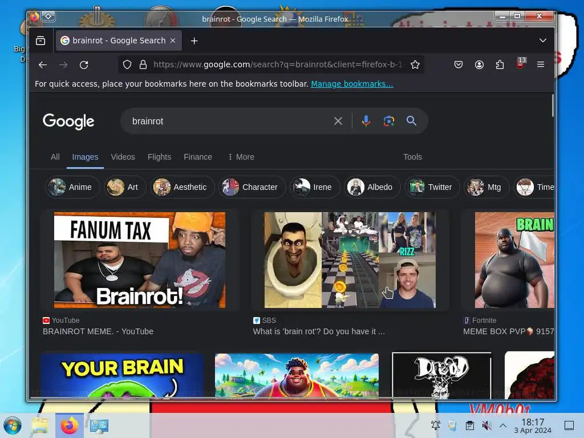Filter images by Twitter chip
Image resolution: width=584 pixels, height=438 pixels.
[x=432, y=187]
